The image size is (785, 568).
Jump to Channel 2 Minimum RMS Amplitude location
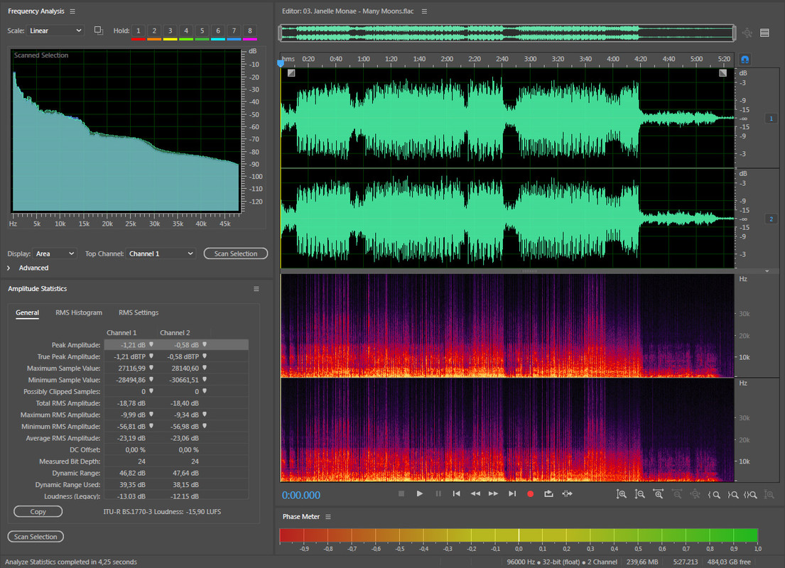205,427
